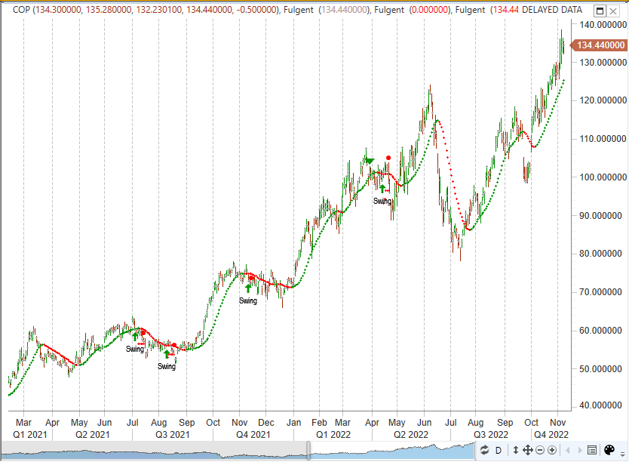Zoom in with the plus icon

click(552, 450)
